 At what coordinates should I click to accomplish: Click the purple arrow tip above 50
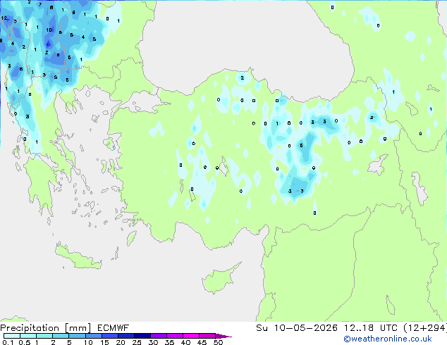click(223, 336)
